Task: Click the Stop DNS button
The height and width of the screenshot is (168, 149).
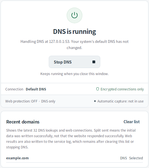Action: (74, 62)
